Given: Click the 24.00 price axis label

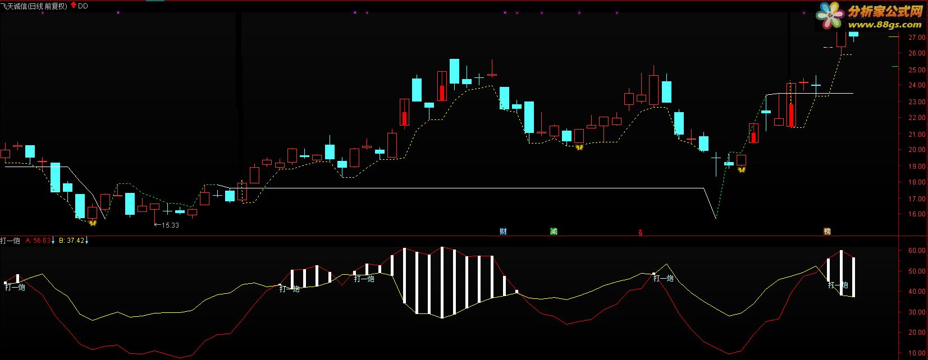Looking at the screenshot, I should 917,85.
